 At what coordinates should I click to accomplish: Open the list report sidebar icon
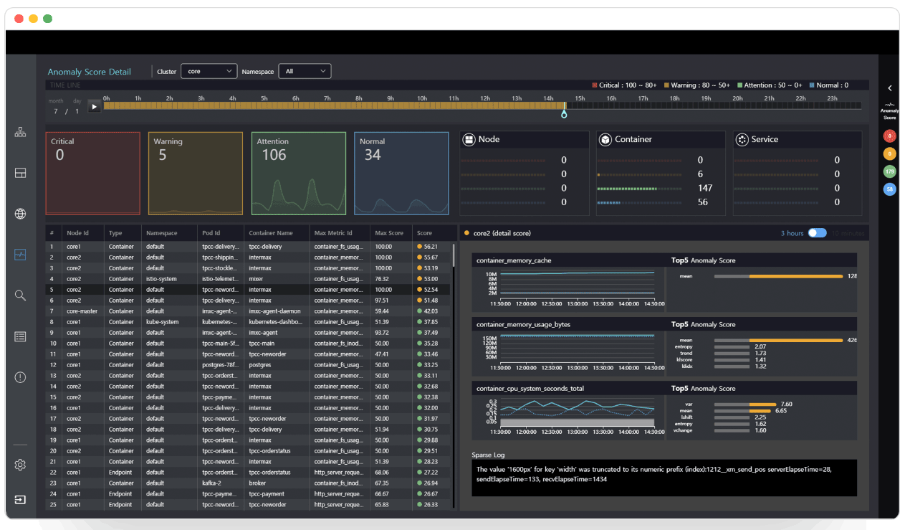click(x=20, y=336)
